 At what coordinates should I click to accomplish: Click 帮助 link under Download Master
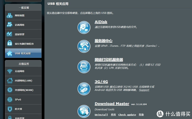click(x=141, y=114)
